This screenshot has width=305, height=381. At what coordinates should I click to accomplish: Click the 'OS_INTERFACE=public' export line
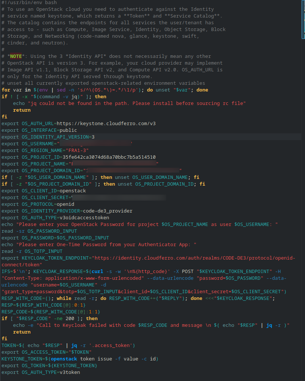[39, 130]
